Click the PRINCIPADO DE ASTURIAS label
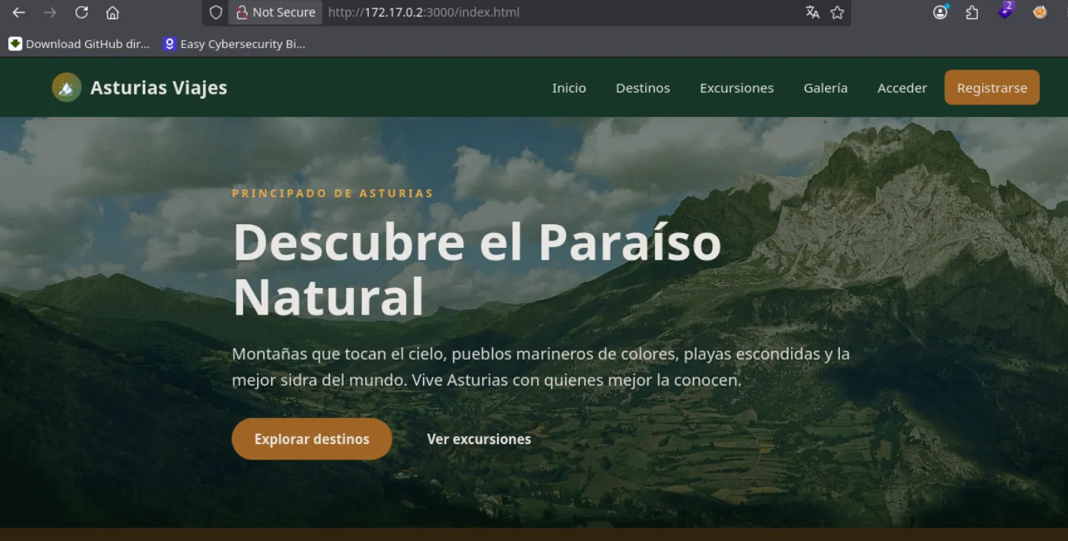The height and width of the screenshot is (541, 1068). [333, 193]
